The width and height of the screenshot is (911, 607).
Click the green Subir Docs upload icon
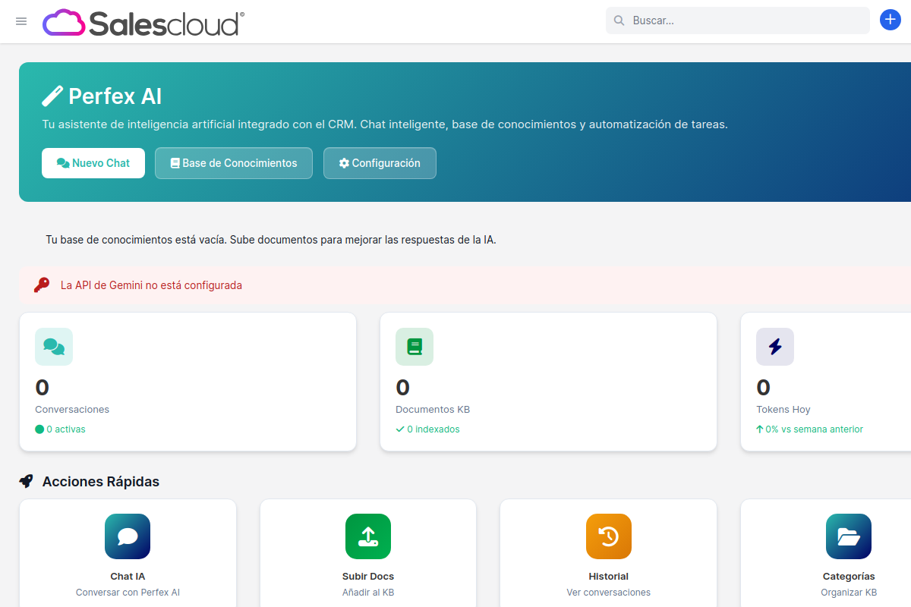pyautogui.click(x=368, y=536)
